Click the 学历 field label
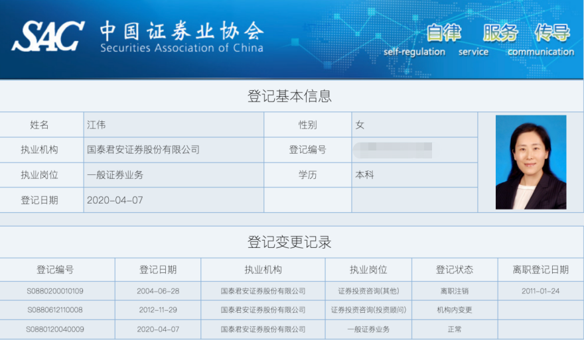This screenshot has height=340, width=584. coord(308,175)
